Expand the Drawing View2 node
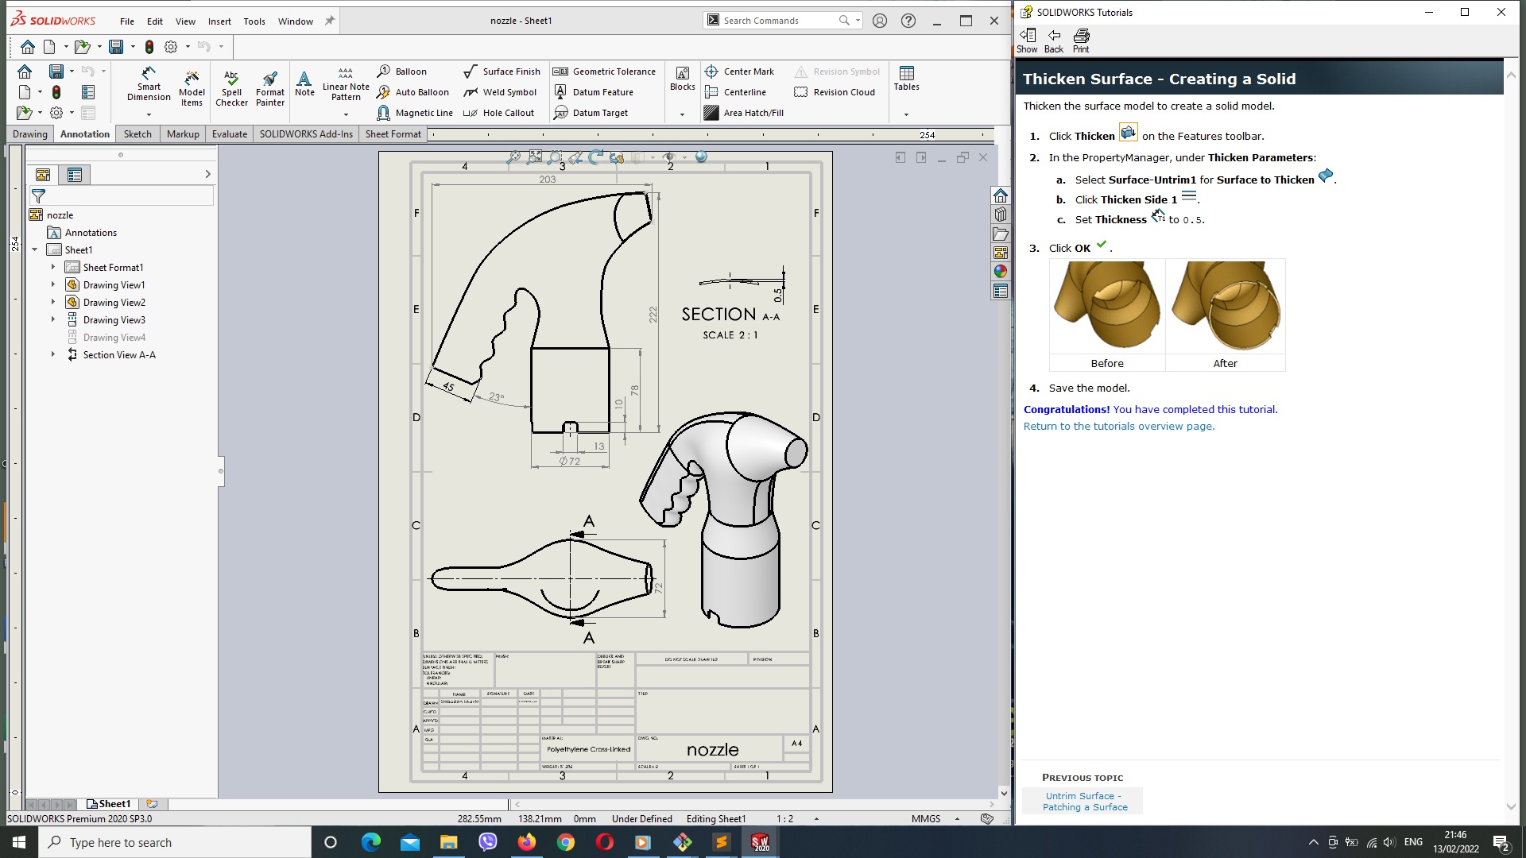The height and width of the screenshot is (858, 1526). click(x=53, y=302)
